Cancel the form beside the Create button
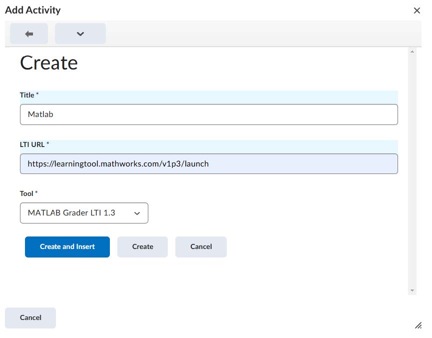Image resolution: width=432 pixels, height=338 pixels. [201, 247]
